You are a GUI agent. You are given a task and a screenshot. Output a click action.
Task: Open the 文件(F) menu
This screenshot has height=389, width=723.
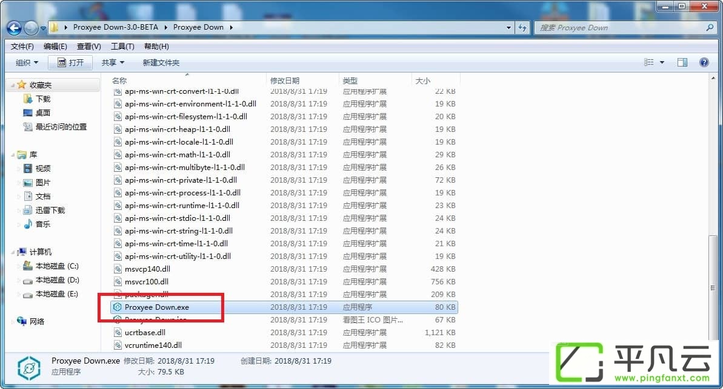point(22,47)
